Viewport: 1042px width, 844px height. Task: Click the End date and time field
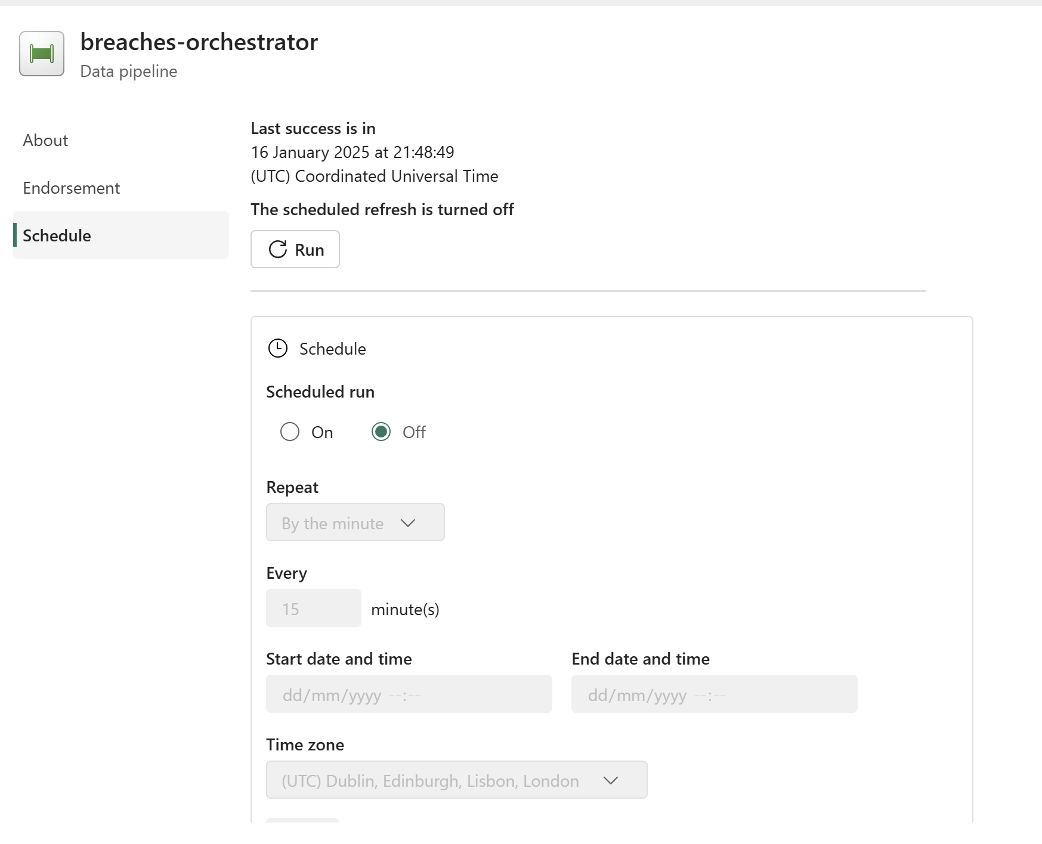coord(714,694)
